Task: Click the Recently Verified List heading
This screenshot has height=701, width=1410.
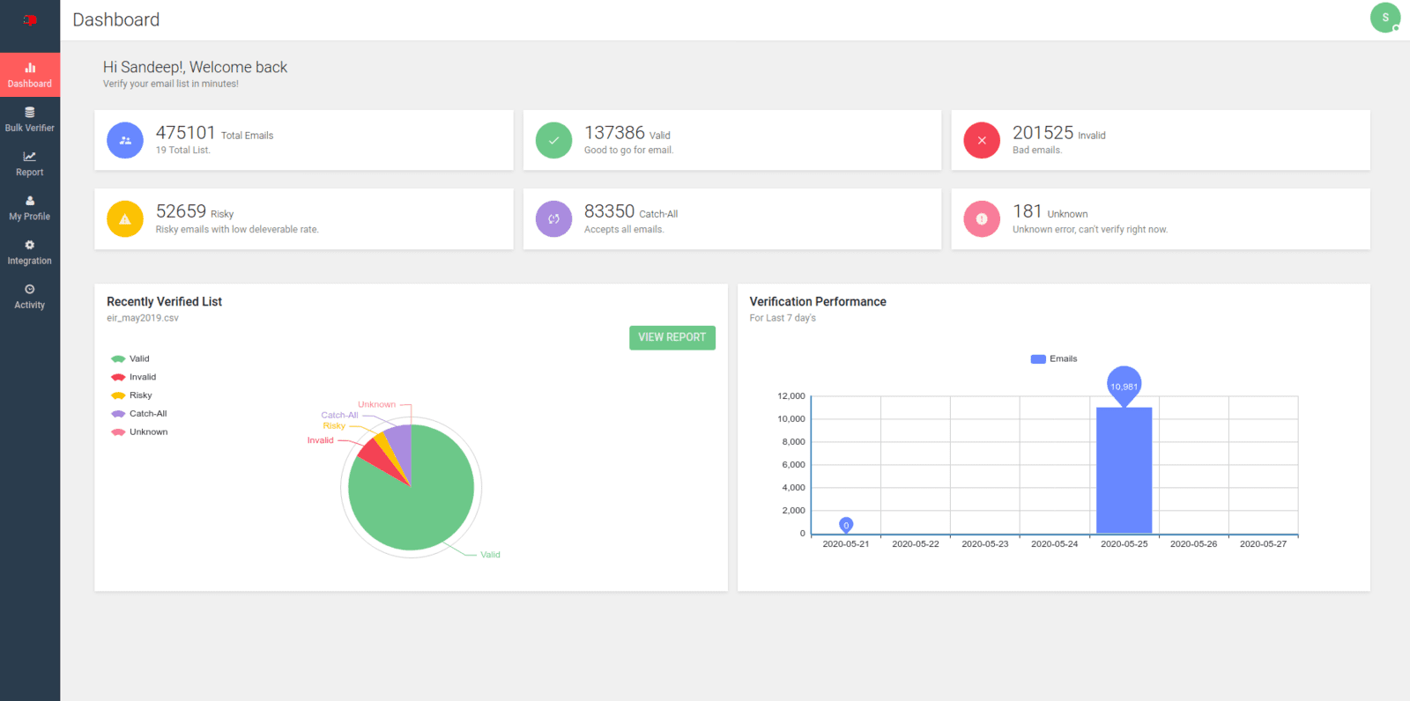Action: point(164,301)
